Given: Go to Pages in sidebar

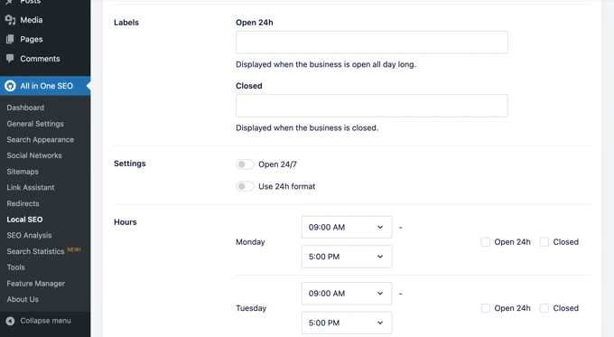Looking at the screenshot, I should (32, 39).
